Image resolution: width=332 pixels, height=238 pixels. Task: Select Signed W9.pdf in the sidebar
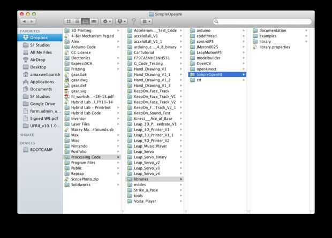[40, 118]
